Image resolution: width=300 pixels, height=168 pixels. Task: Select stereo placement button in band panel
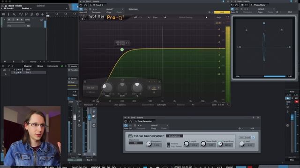(154, 88)
